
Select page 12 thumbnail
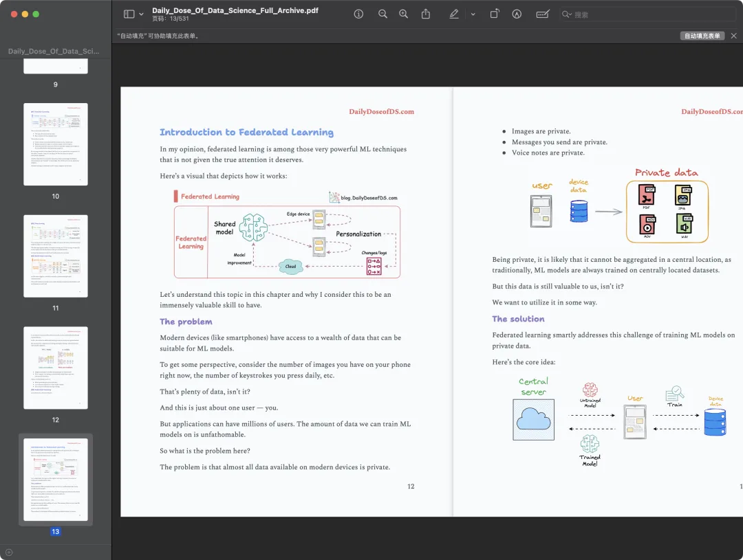point(56,368)
